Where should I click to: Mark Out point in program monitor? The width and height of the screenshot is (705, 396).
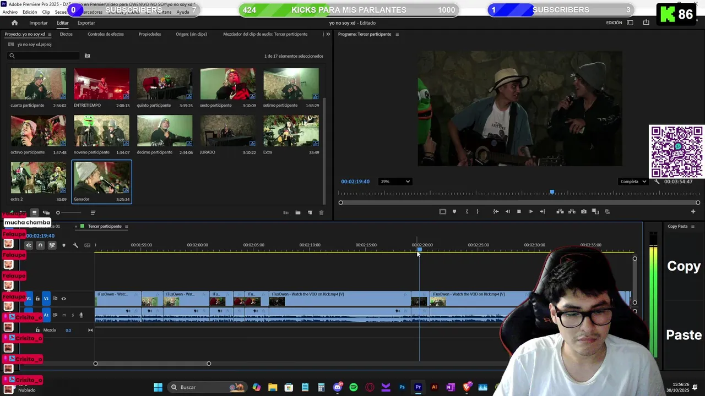[478, 212]
